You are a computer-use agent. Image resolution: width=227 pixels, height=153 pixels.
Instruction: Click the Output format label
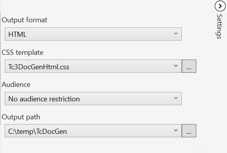tap(24, 20)
